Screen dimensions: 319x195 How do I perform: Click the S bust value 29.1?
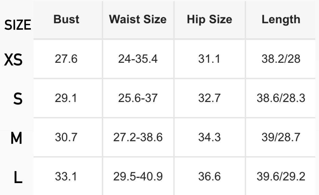pyautogui.click(x=66, y=98)
